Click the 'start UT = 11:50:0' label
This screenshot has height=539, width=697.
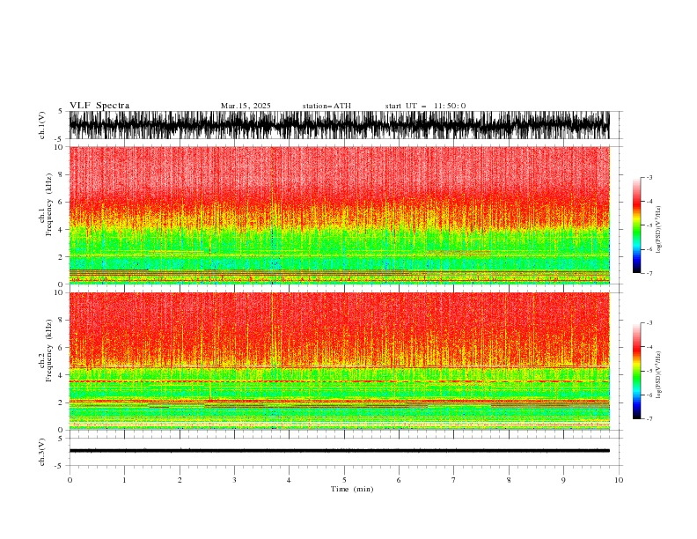425,106
